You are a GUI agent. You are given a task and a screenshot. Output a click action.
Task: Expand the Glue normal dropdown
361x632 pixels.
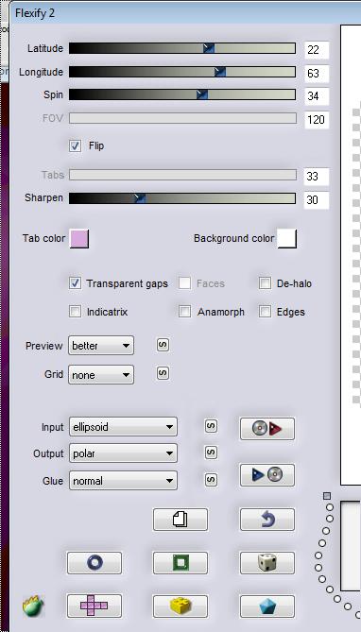(123, 481)
